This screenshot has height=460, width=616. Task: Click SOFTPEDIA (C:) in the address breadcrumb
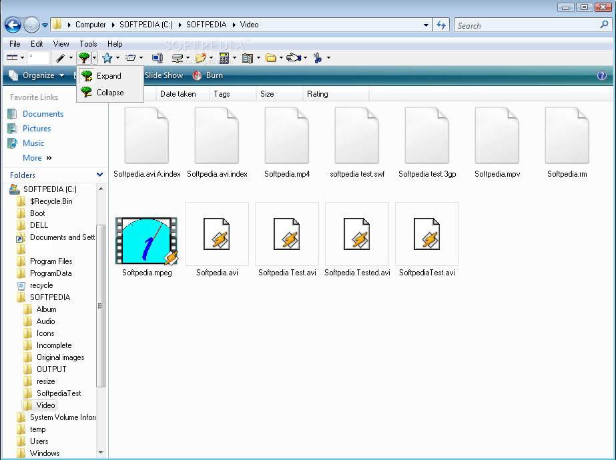(x=145, y=25)
